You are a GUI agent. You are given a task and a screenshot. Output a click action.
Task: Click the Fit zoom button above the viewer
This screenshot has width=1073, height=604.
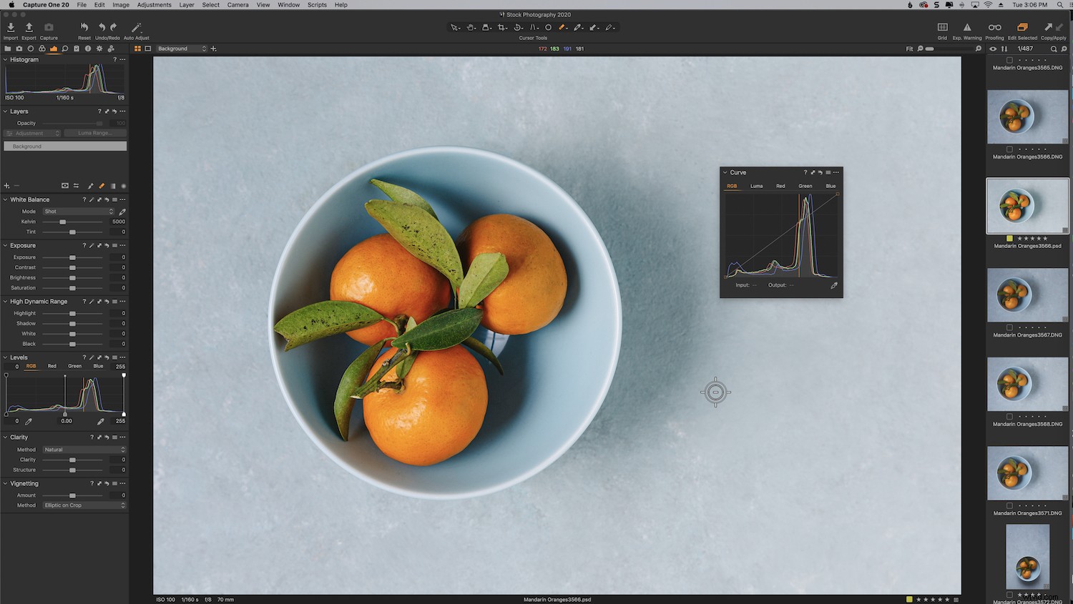909,49
